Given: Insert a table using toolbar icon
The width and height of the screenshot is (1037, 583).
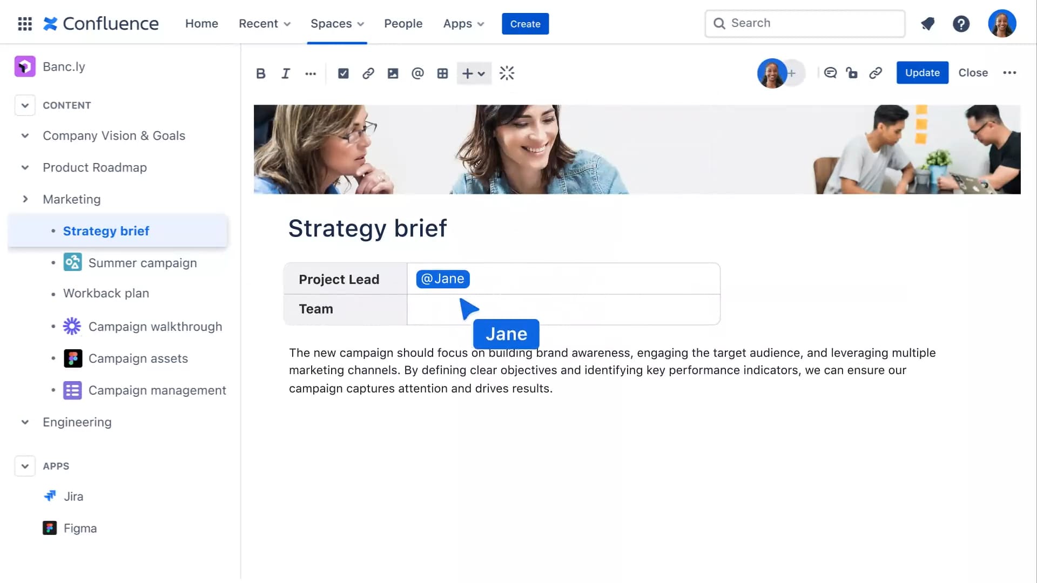Looking at the screenshot, I should [x=442, y=73].
